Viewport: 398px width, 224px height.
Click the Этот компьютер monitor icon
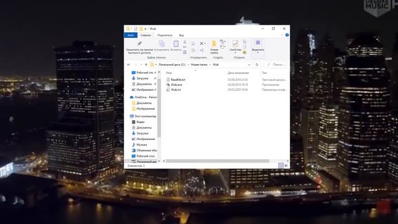pyautogui.click(x=131, y=116)
